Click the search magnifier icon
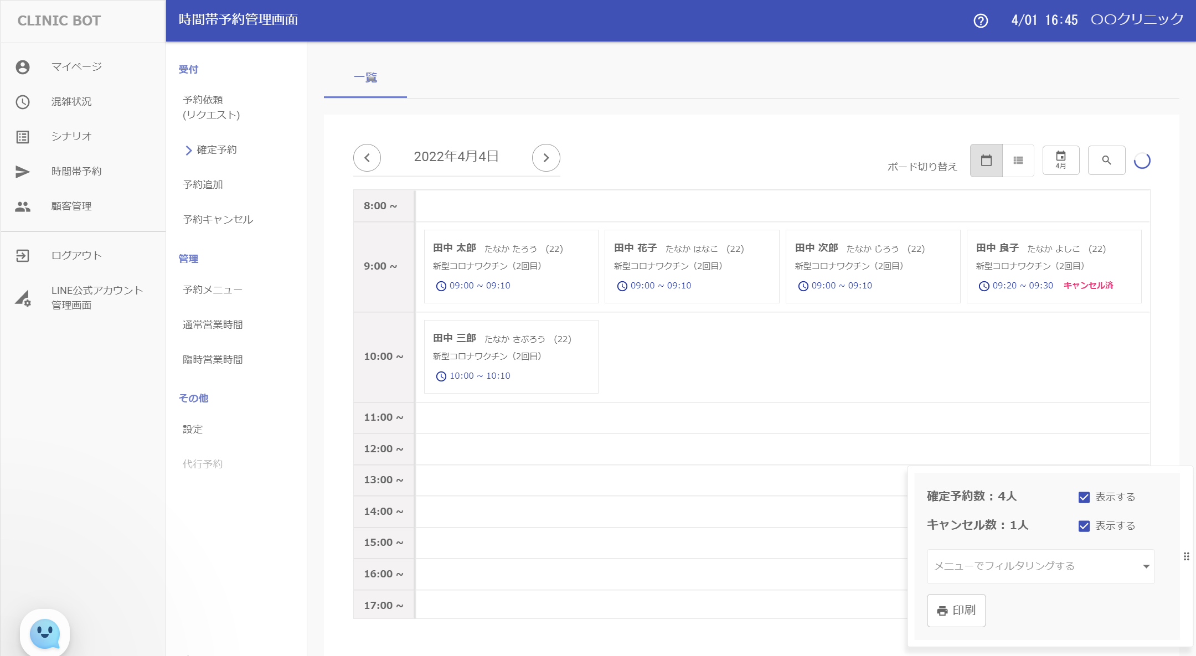Screen dimensions: 1196x656 coord(1106,161)
